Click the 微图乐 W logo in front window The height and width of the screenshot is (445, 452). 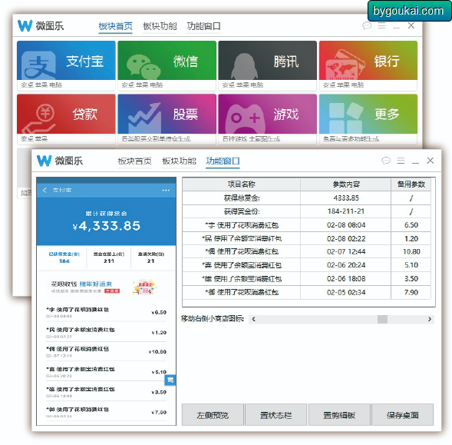44,161
